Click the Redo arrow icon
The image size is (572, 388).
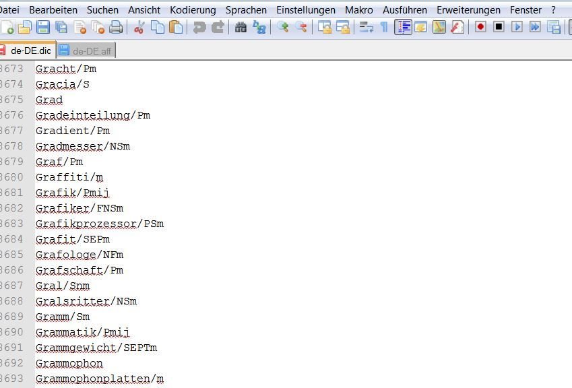click(218, 28)
